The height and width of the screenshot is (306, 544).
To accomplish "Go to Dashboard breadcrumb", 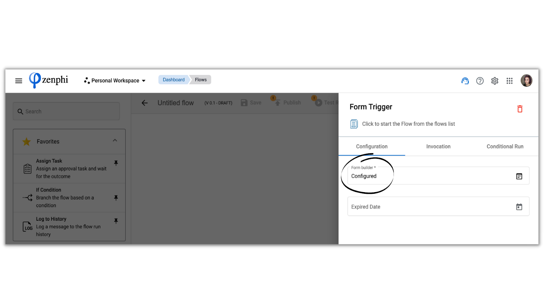I will [173, 80].
